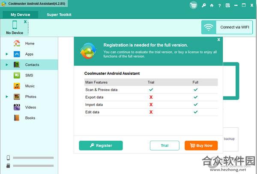Expand the Contacts tree node arrow

(7, 65)
